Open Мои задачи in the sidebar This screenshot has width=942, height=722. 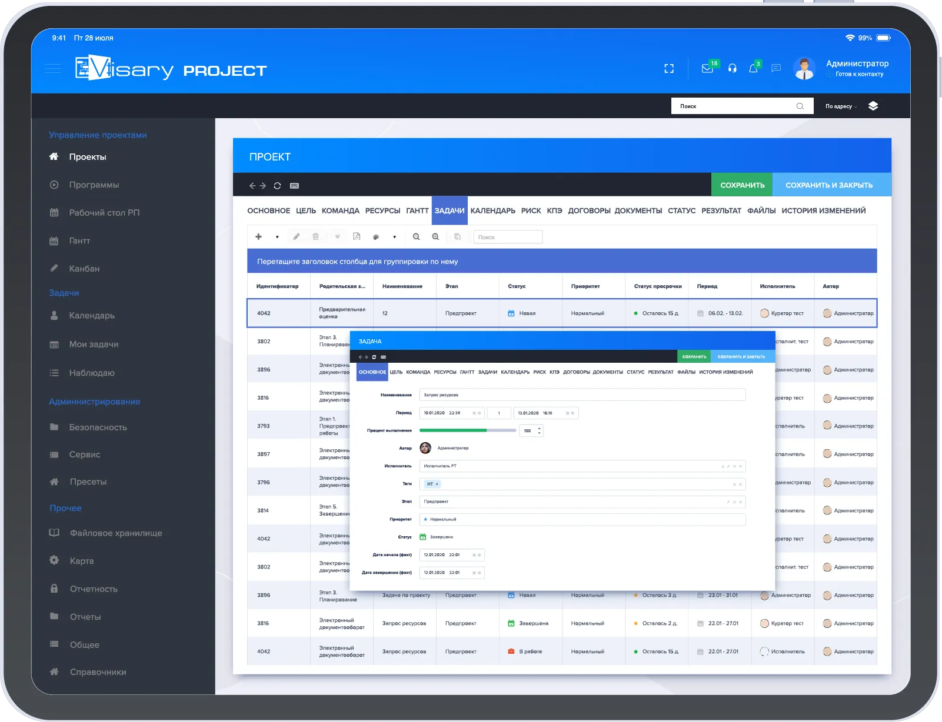[94, 345]
